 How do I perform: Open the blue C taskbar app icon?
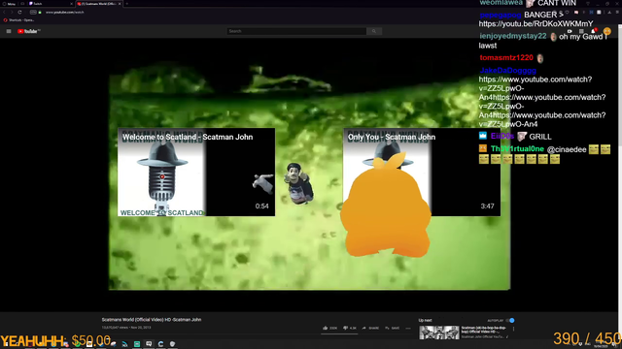point(160,344)
